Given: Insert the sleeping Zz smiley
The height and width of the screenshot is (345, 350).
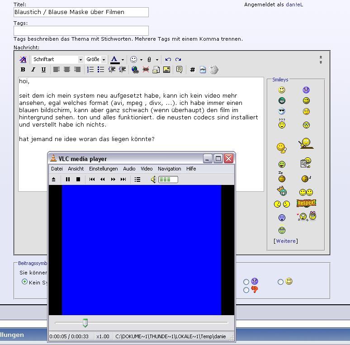Looking at the screenshot, I should (x=282, y=177).
